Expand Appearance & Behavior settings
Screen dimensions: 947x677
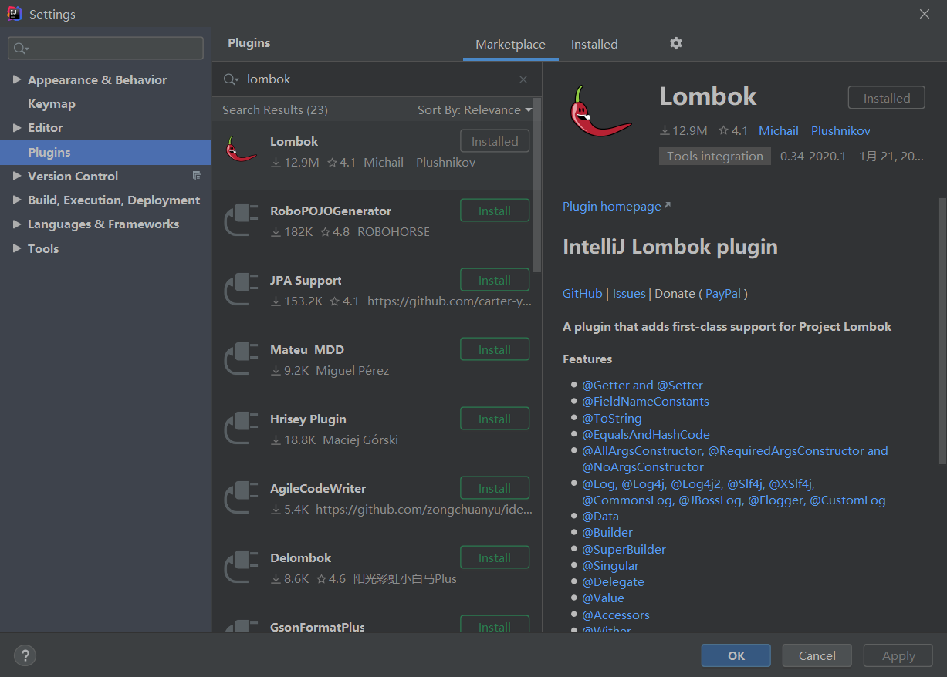17,79
